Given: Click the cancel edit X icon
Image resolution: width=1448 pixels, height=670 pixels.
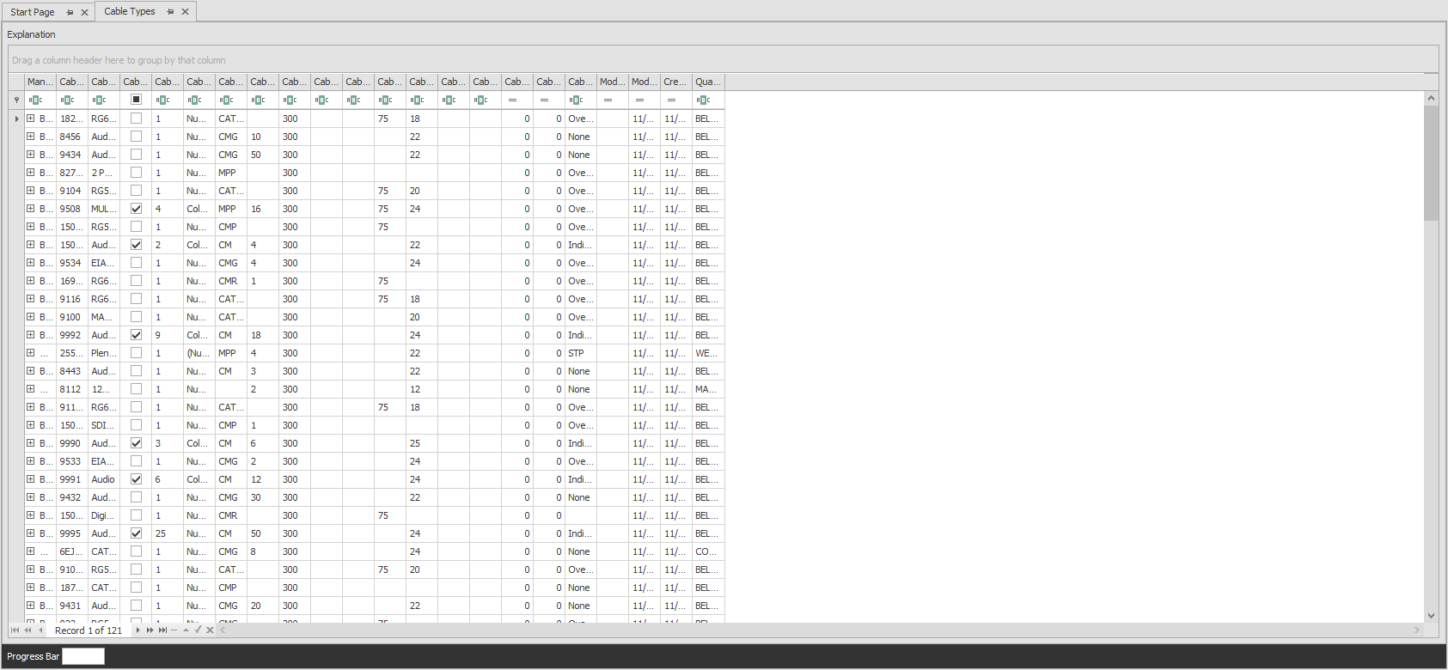Looking at the screenshot, I should coord(210,630).
